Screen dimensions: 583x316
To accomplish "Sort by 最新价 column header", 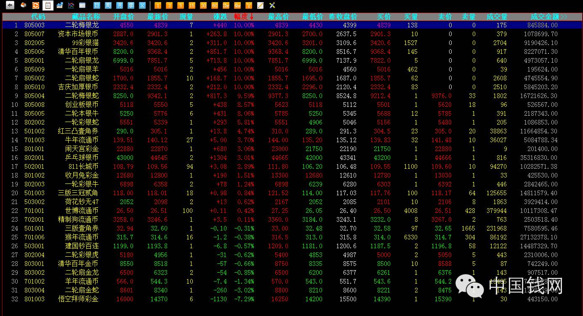I will coord(158,17).
